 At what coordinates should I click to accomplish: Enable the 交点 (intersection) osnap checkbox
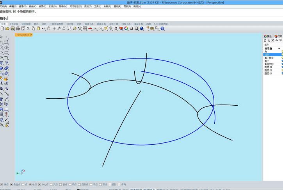pyautogui.click(x=51, y=185)
